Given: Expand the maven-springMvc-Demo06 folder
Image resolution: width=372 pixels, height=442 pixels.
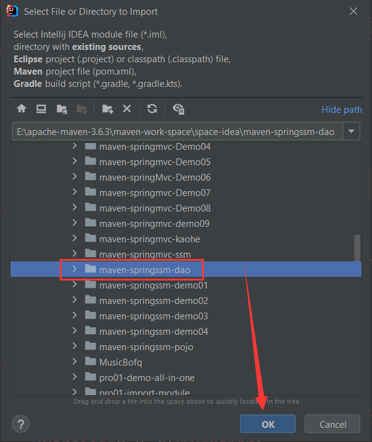Looking at the screenshot, I should tap(75, 177).
